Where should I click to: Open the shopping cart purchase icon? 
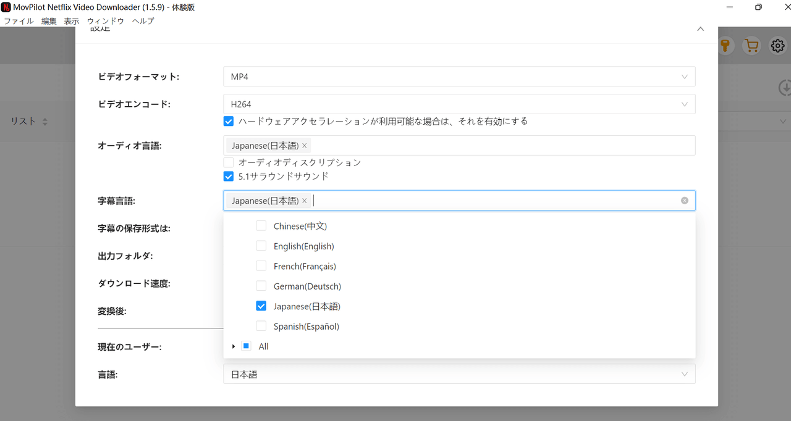751,46
